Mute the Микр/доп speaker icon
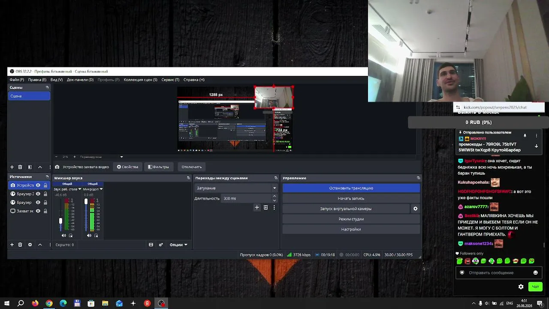Viewport: 549px width, 309px height. tap(89, 235)
